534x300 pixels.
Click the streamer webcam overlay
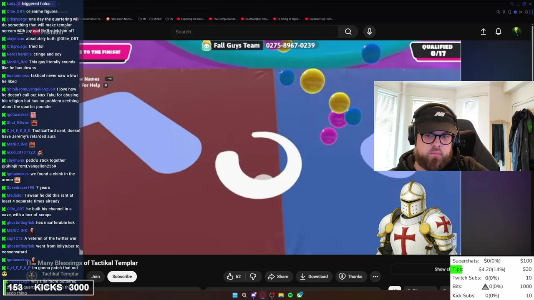[454, 126]
